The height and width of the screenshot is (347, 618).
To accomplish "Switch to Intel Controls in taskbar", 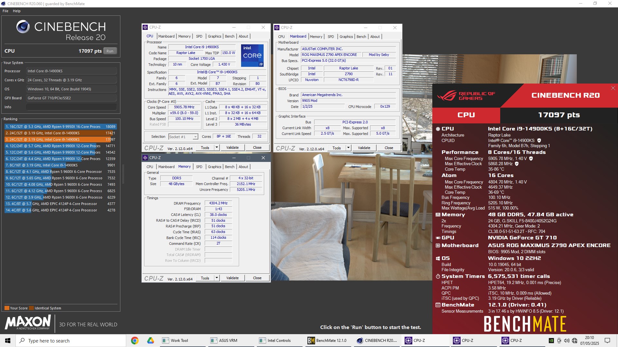I will pos(279,341).
